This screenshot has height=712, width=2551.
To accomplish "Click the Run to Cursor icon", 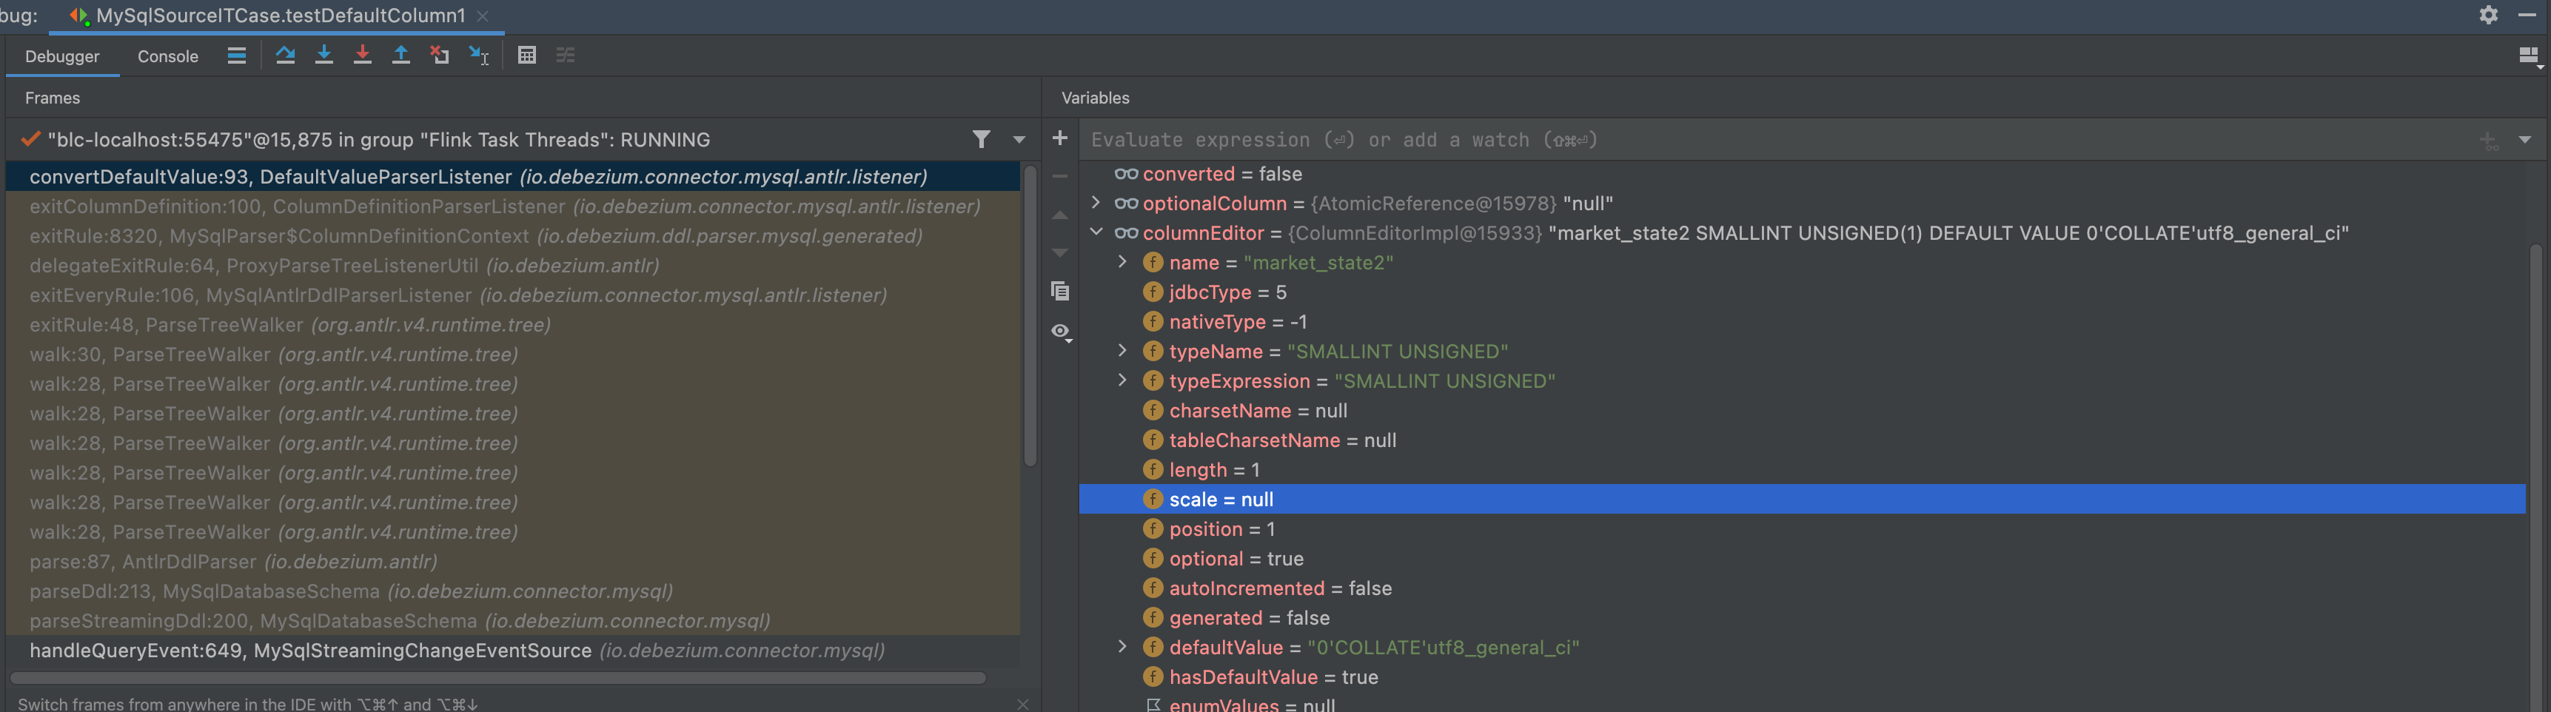I will tap(479, 56).
